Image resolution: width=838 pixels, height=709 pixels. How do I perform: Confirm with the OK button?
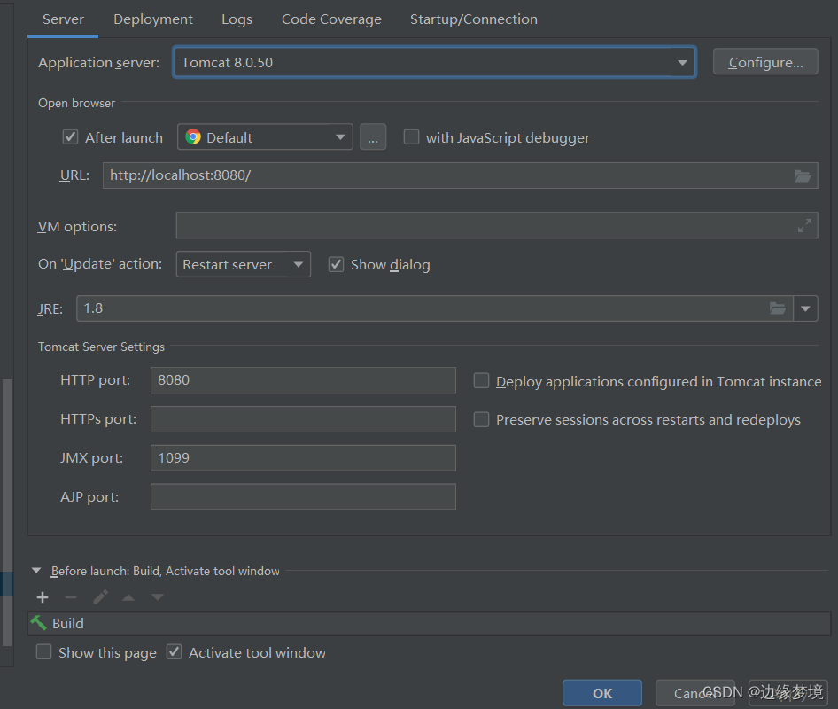[x=602, y=693]
